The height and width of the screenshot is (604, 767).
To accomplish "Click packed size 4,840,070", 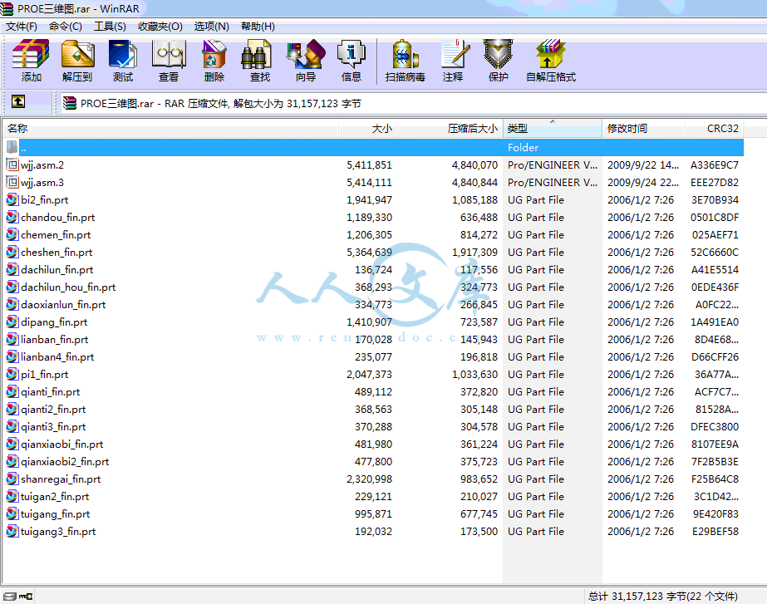I will click(x=474, y=165).
